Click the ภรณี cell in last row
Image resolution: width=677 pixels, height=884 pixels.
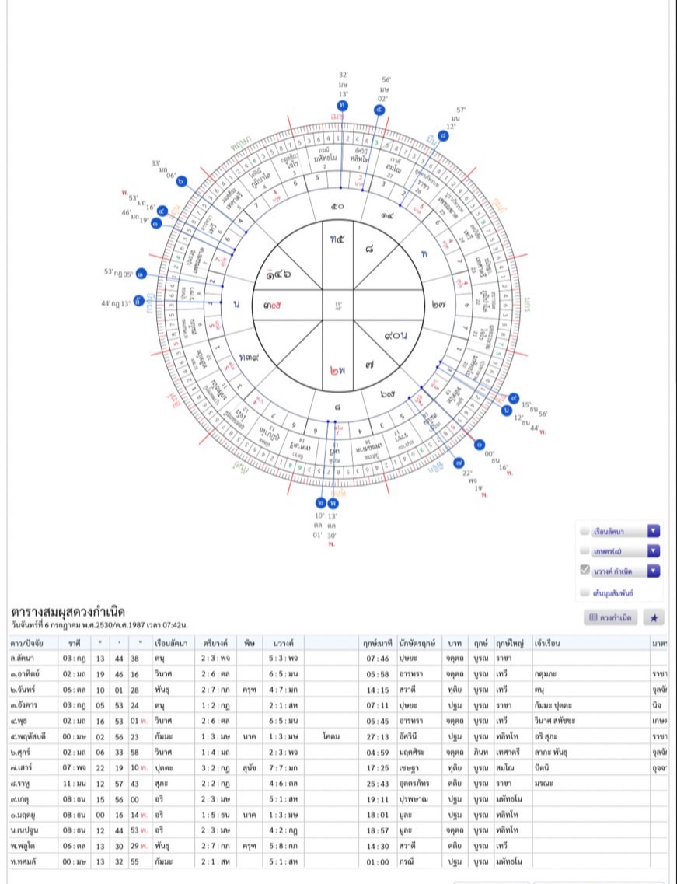tap(407, 861)
